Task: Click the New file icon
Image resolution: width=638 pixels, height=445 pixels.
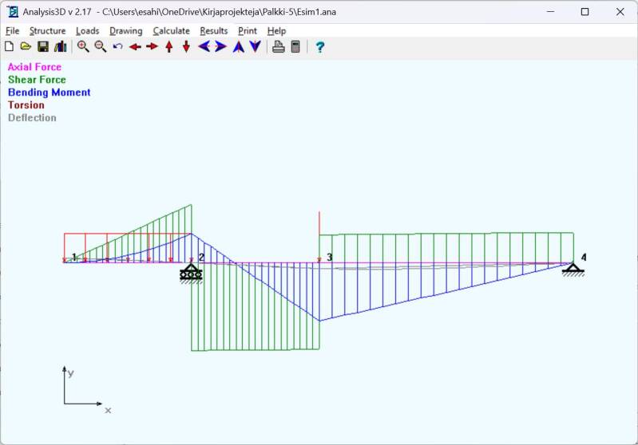Action: coord(9,47)
